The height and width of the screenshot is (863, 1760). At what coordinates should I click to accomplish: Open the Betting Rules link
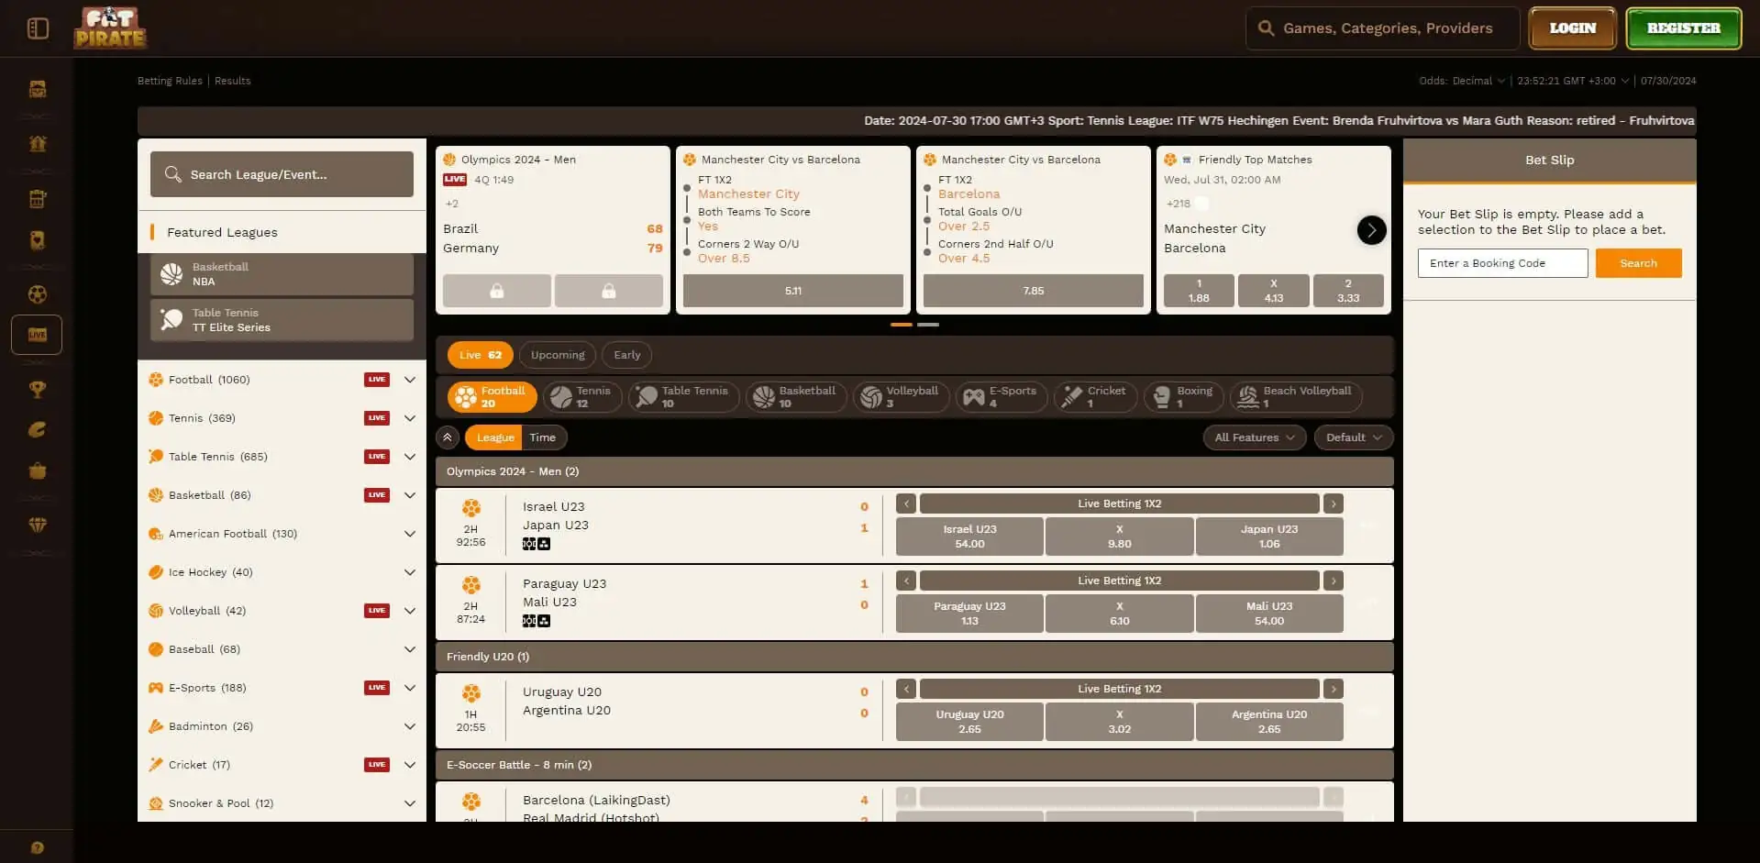(170, 81)
